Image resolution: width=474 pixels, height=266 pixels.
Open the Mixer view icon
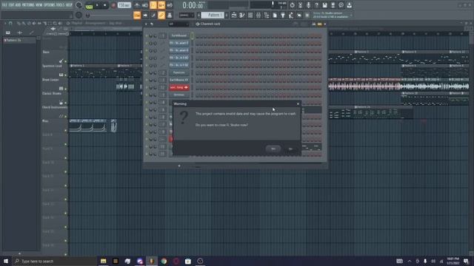(x=258, y=15)
